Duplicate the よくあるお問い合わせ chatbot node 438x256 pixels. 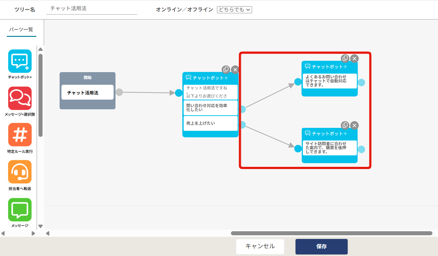tap(345, 58)
